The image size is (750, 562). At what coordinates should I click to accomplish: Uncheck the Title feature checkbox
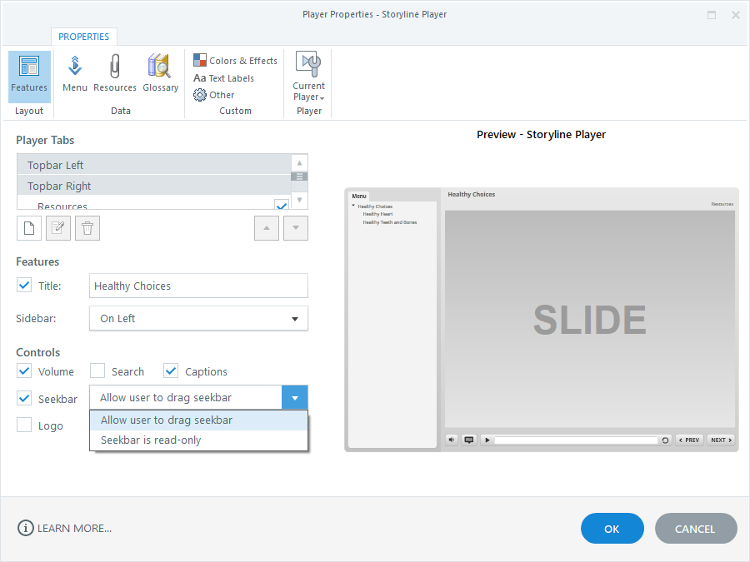click(24, 285)
